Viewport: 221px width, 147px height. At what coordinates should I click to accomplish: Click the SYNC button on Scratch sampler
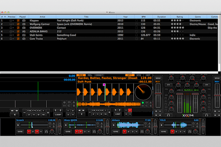20,131
